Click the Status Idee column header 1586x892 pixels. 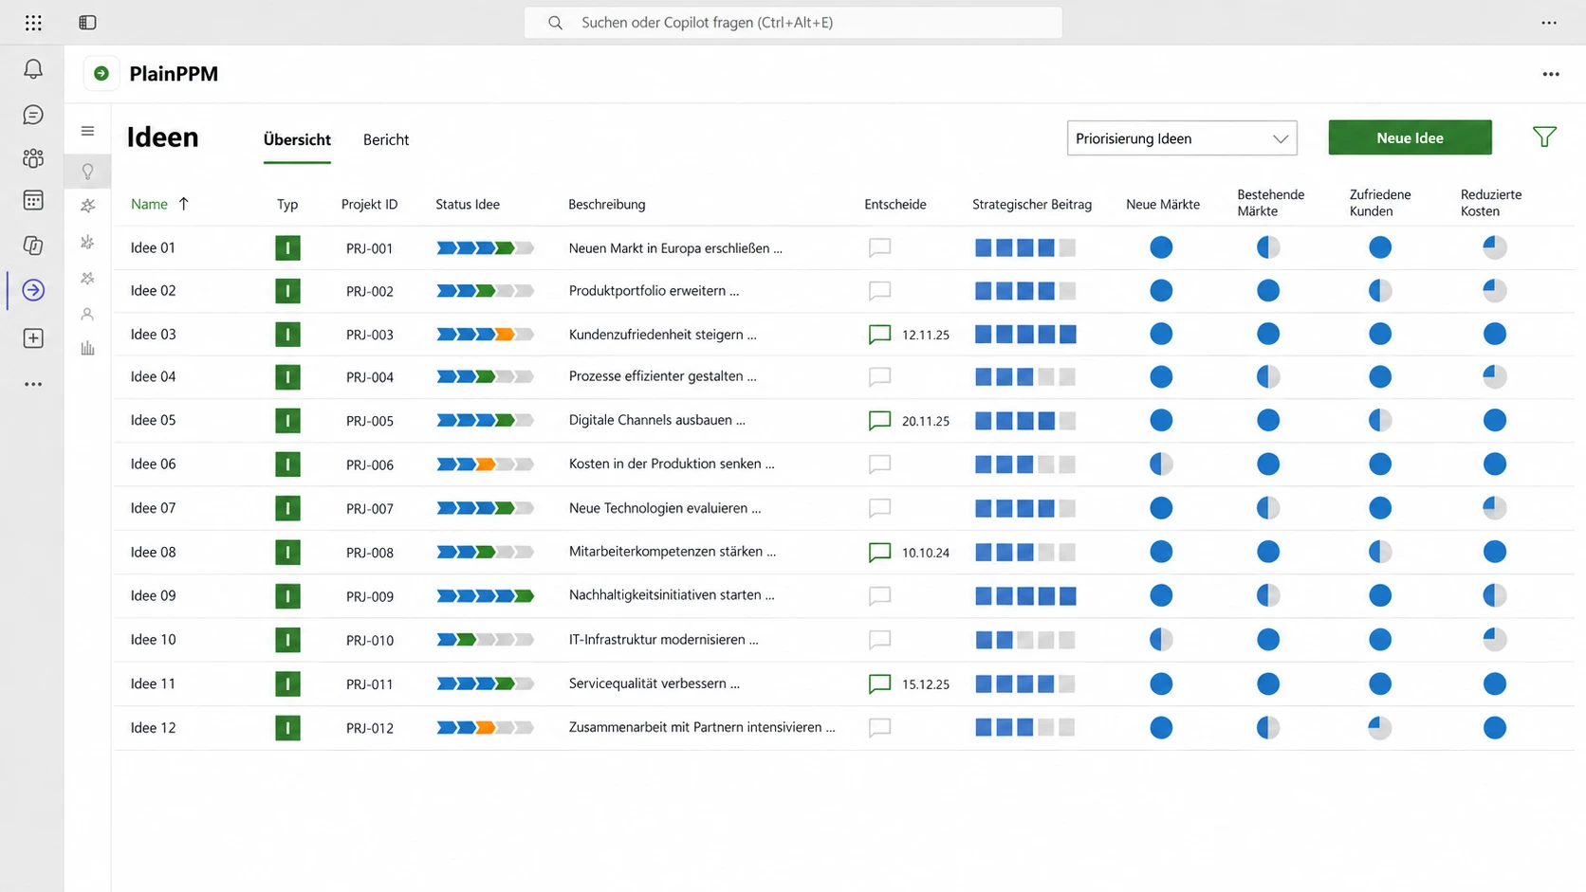tap(468, 204)
